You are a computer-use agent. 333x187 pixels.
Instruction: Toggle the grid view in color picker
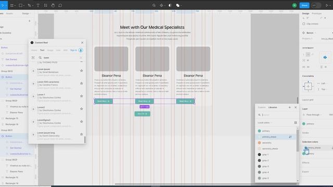[x=296, y=123]
